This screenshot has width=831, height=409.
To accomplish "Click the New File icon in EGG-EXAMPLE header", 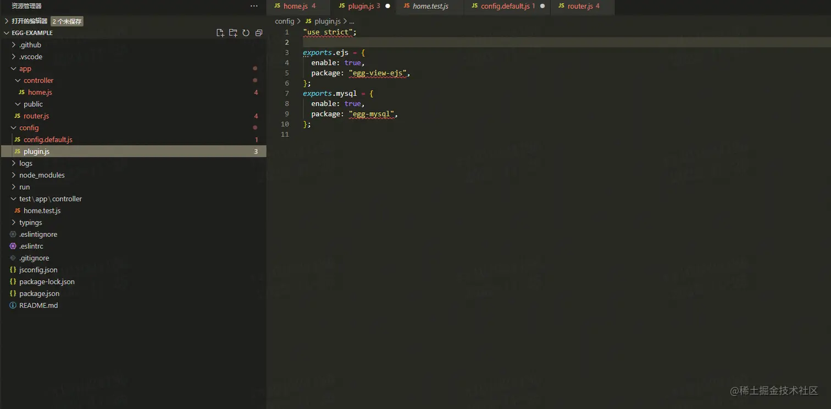I will 220,33.
